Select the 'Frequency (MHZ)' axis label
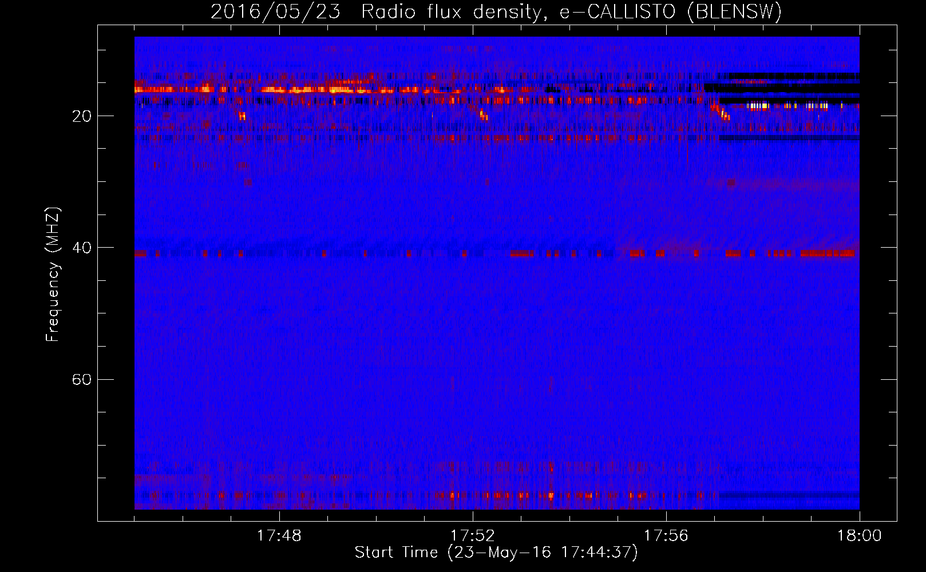Screen dimensions: 926x572 (x=52, y=275)
